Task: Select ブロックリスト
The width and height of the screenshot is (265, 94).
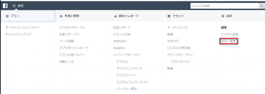Action: click(x=180, y=62)
